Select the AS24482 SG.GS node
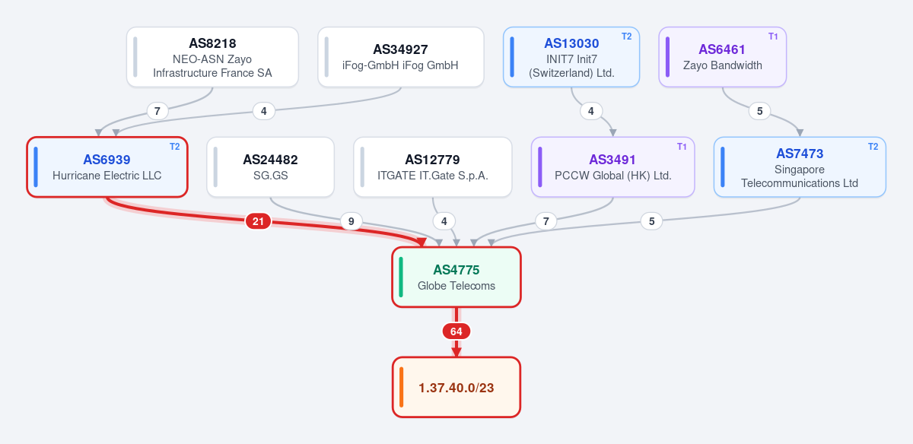913x444 pixels. pos(271,167)
